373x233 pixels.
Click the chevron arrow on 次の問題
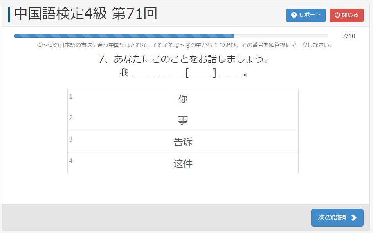tap(354, 218)
